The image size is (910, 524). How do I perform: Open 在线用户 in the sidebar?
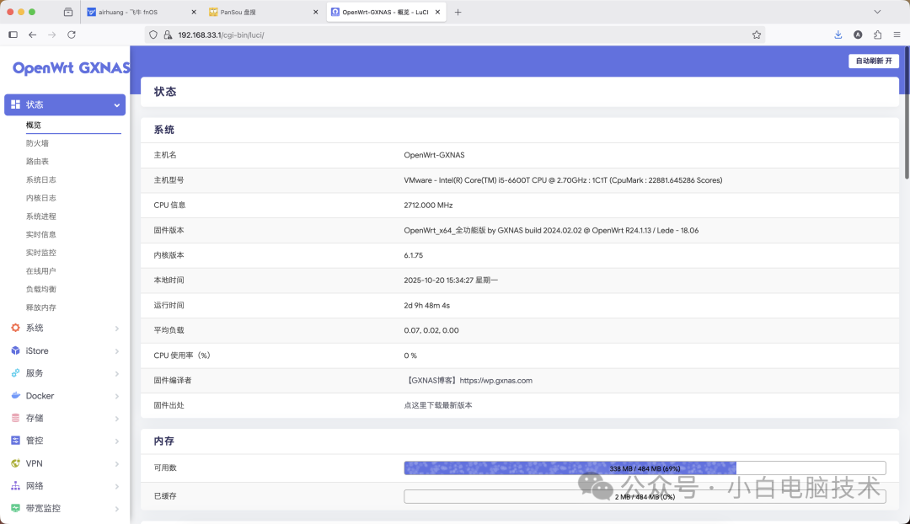[40, 271]
